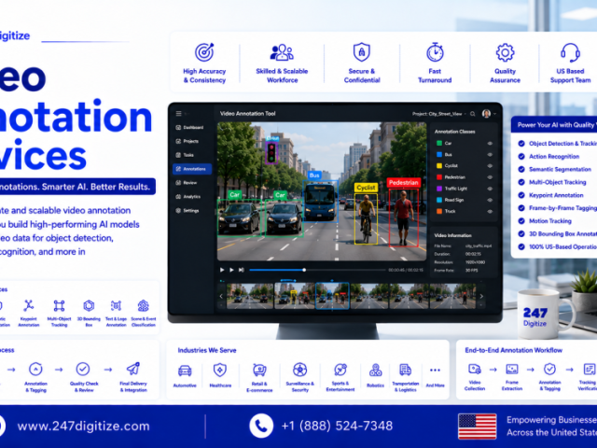Click the purple Traffic Light color swatch
597x448 pixels.
tap(439, 189)
